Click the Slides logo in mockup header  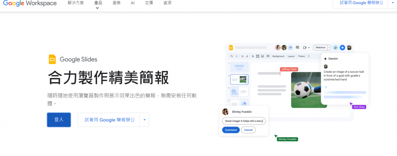point(231,48)
